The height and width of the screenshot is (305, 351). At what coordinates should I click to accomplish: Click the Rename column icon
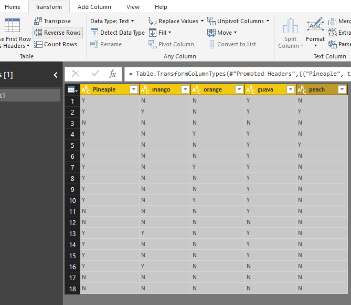coord(94,44)
